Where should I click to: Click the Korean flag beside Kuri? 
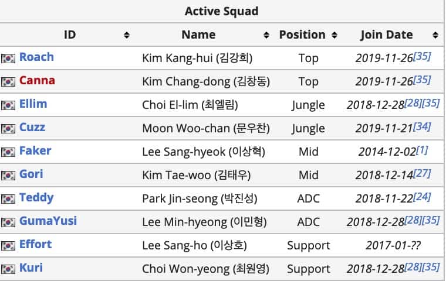(x=8, y=269)
